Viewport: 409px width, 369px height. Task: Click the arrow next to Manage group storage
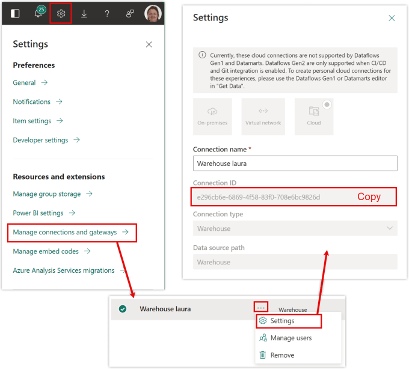coord(89,194)
